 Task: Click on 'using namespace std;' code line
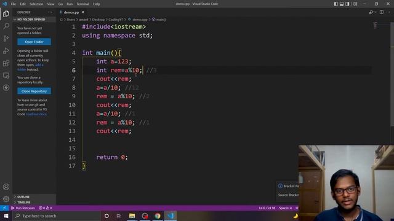118,36
